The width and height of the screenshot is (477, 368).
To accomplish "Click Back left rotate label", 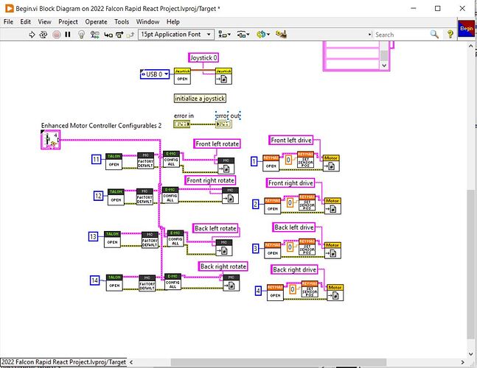I will click(215, 228).
